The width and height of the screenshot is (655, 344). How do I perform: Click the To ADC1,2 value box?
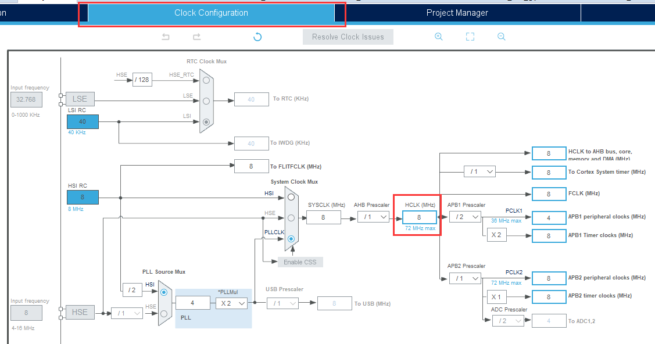[549, 321]
